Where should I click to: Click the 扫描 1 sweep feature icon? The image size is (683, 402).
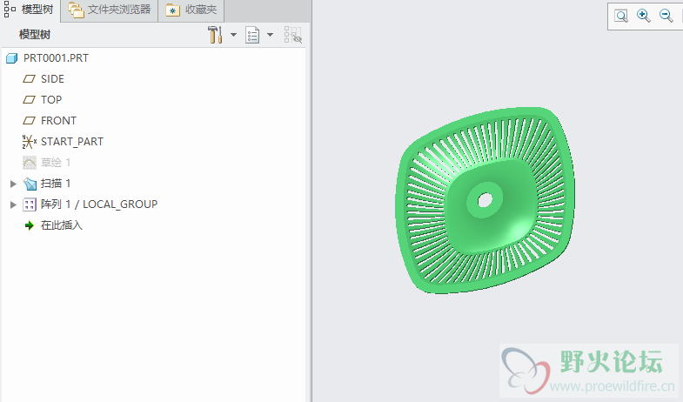pyautogui.click(x=30, y=184)
